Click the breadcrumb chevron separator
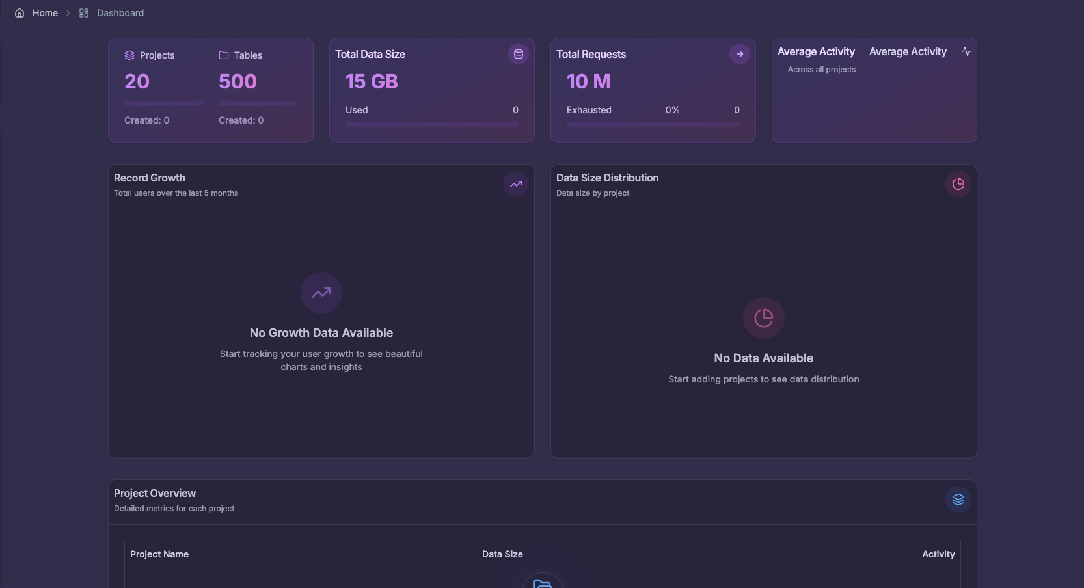 68,13
